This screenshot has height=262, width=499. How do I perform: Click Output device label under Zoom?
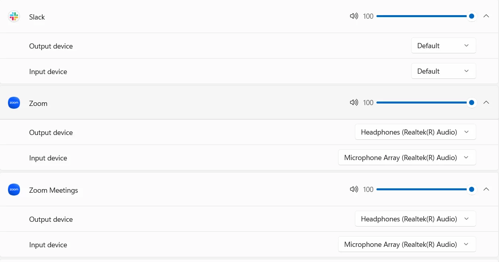tap(51, 133)
